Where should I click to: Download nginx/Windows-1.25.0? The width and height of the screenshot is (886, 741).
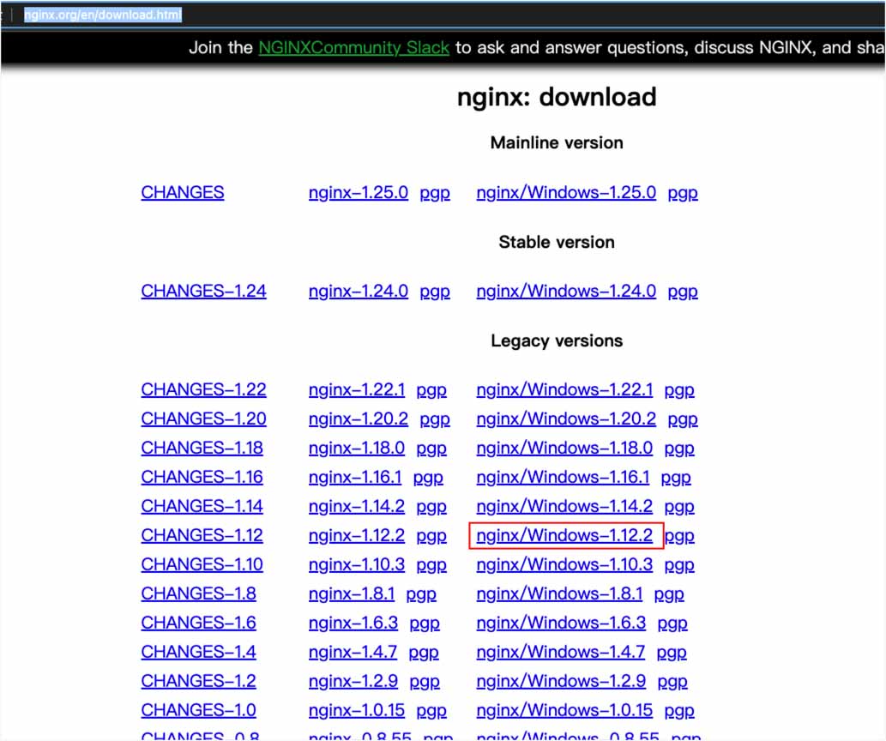tap(566, 193)
